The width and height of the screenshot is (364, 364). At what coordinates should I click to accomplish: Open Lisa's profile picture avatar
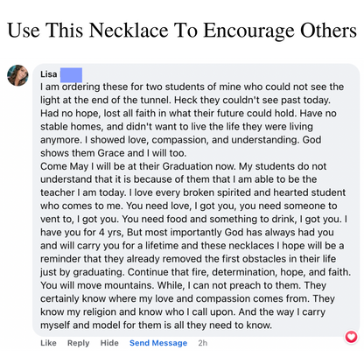(x=17, y=75)
